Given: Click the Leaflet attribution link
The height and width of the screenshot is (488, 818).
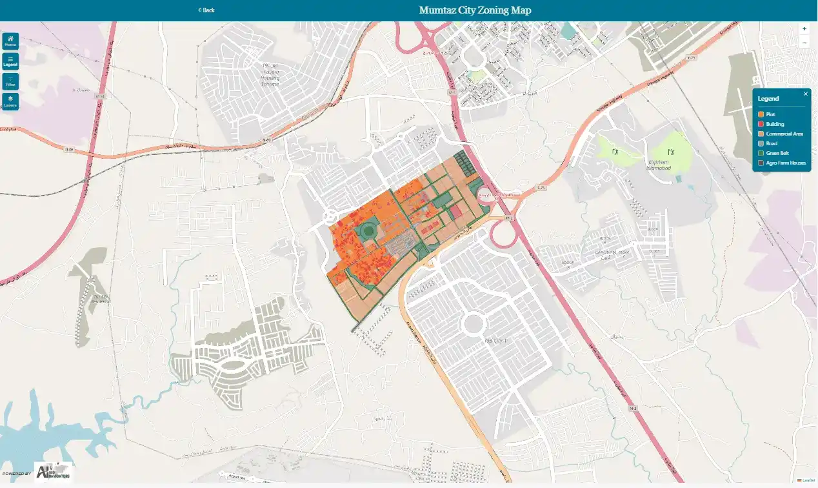Looking at the screenshot, I should 808,480.
